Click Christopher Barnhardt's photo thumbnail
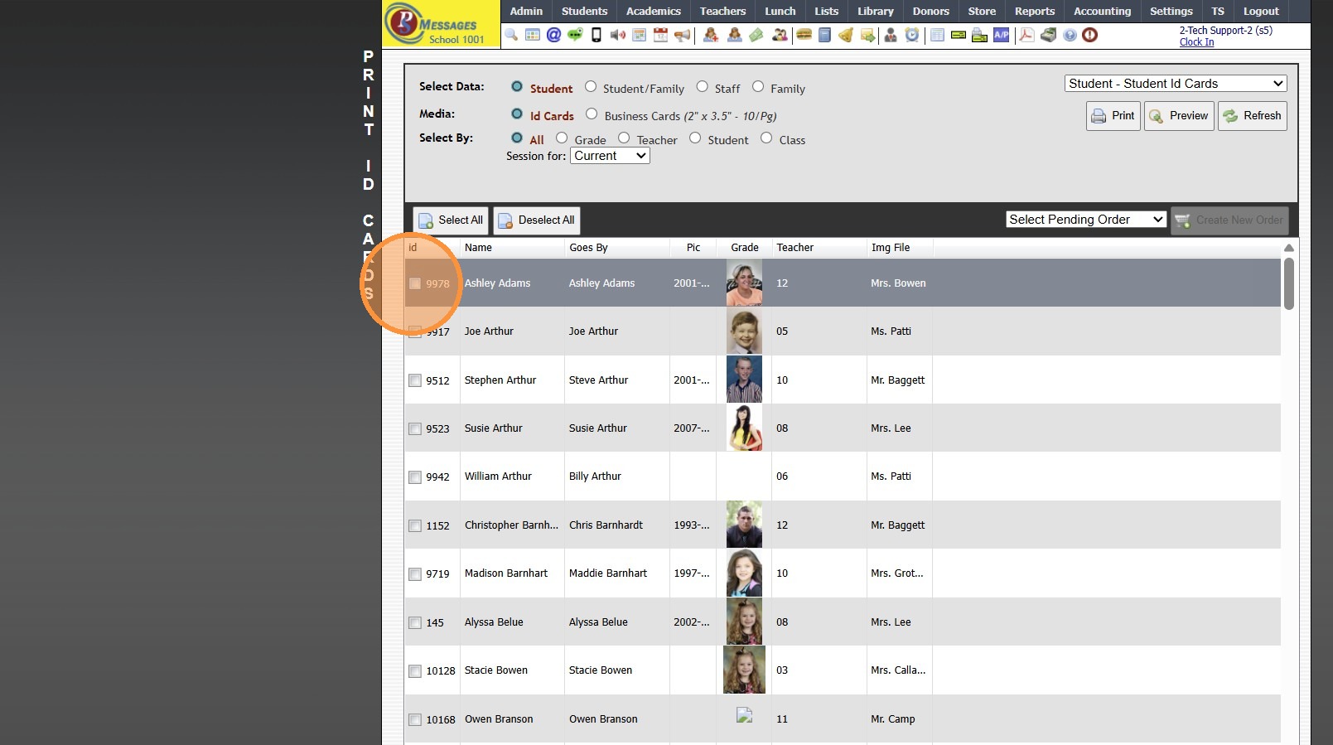The width and height of the screenshot is (1333, 745). 744,525
